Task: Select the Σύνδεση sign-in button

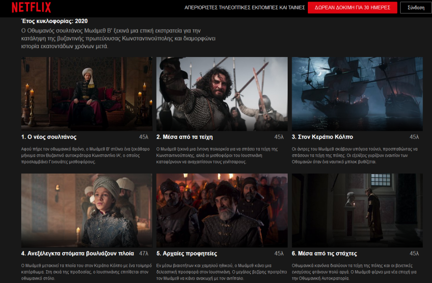Action: [x=415, y=7]
